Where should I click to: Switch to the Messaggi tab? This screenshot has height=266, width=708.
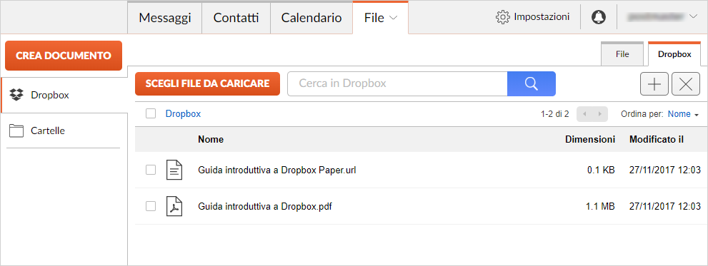[165, 18]
